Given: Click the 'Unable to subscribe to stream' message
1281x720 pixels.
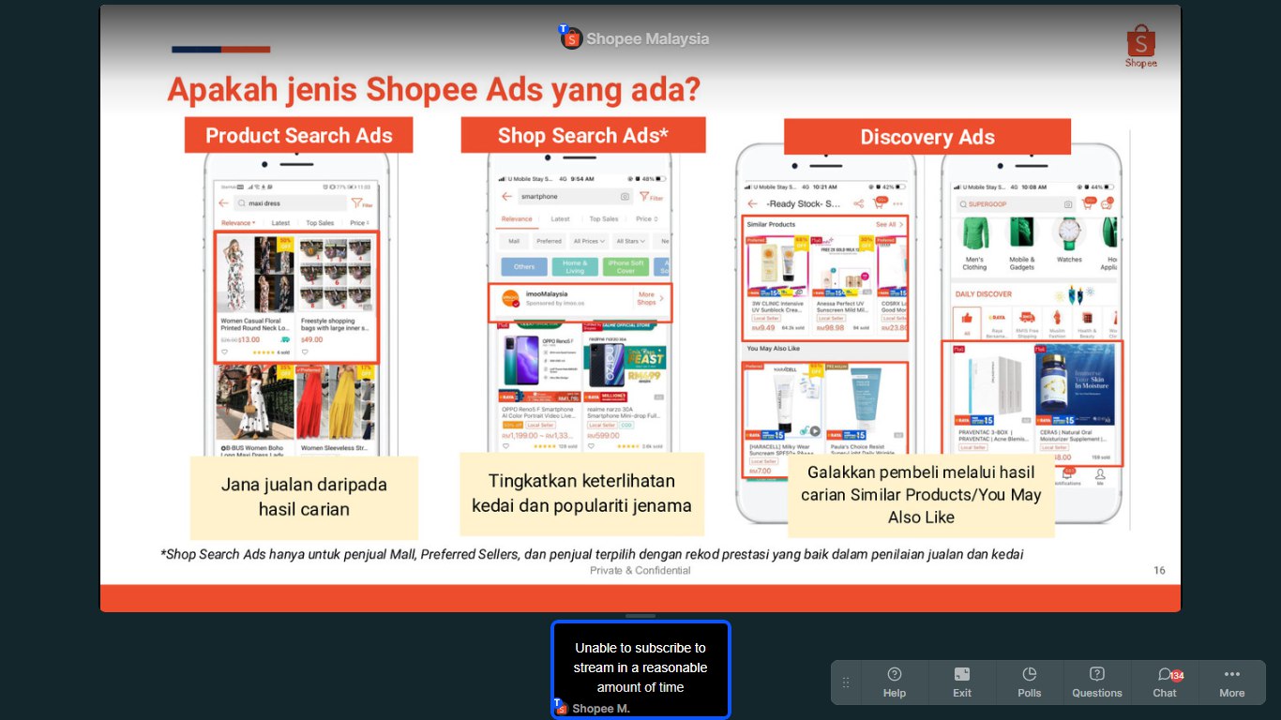Looking at the screenshot, I should [x=640, y=667].
